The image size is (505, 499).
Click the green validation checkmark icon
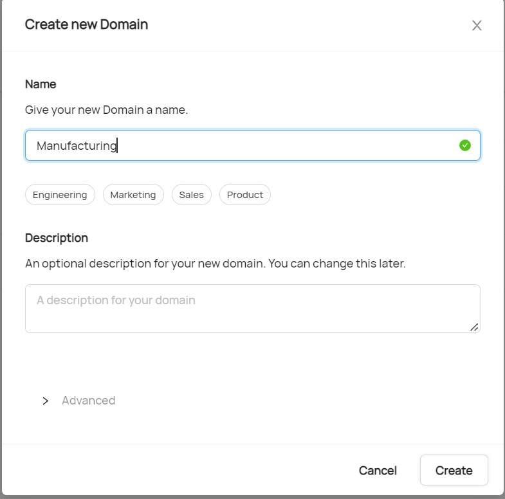[x=465, y=145]
